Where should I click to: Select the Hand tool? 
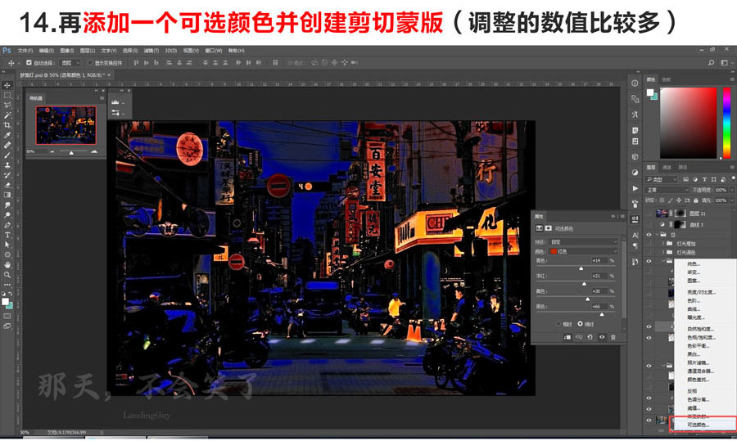[x=7, y=265]
